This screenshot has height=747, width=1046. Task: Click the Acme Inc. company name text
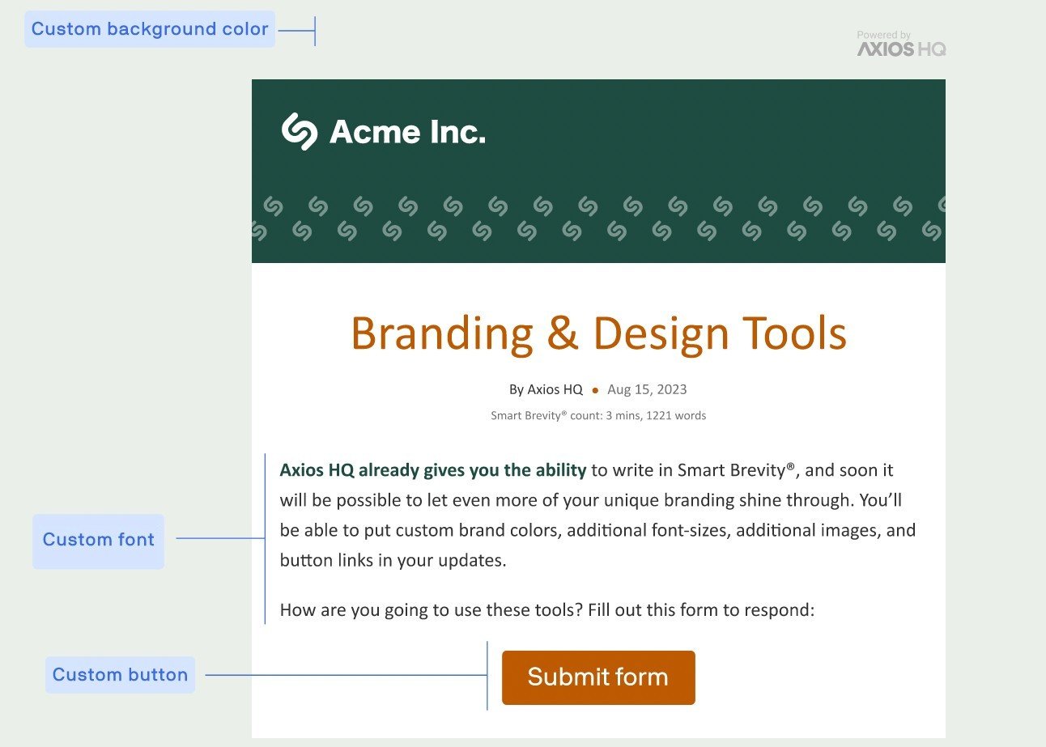(x=407, y=132)
